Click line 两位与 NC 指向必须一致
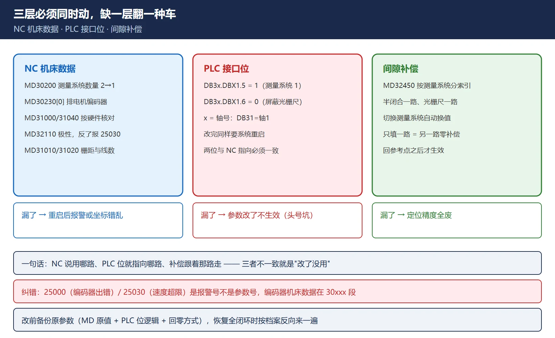Viewport: 555px width, 338px height. point(241,150)
